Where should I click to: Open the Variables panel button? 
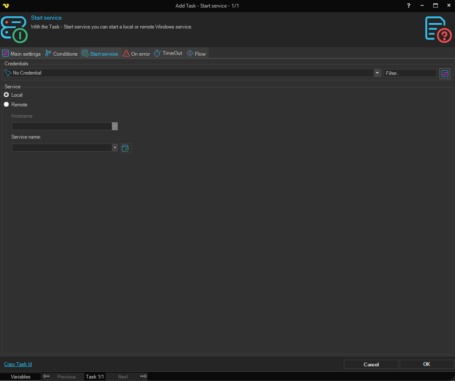click(x=21, y=376)
